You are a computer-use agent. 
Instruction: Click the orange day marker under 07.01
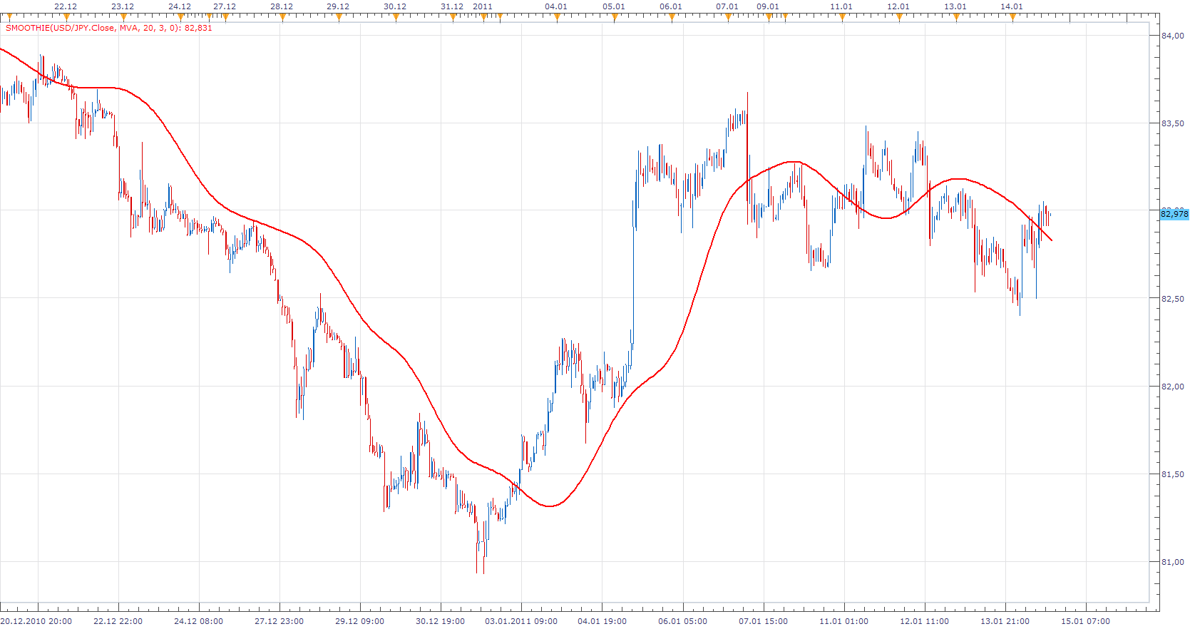[x=727, y=18]
